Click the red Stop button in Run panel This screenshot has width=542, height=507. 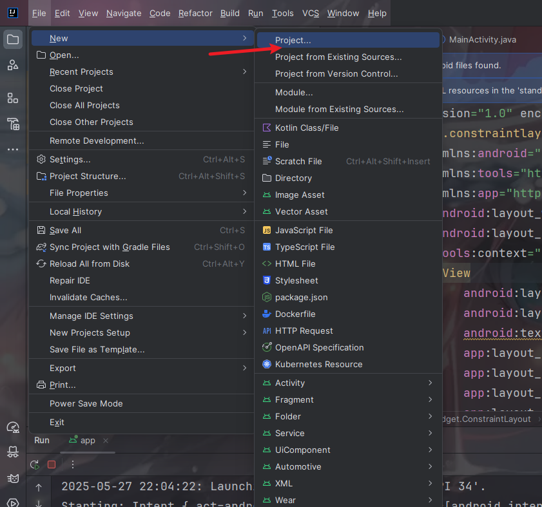click(52, 464)
